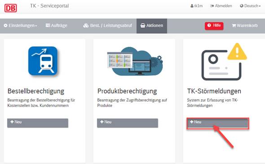This screenshot has width=265, height=164.
Task: Expand the Einstellungen menu
Action: 21,26
